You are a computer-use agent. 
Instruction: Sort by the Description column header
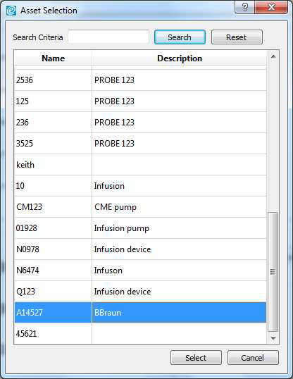tap(180, 58)
